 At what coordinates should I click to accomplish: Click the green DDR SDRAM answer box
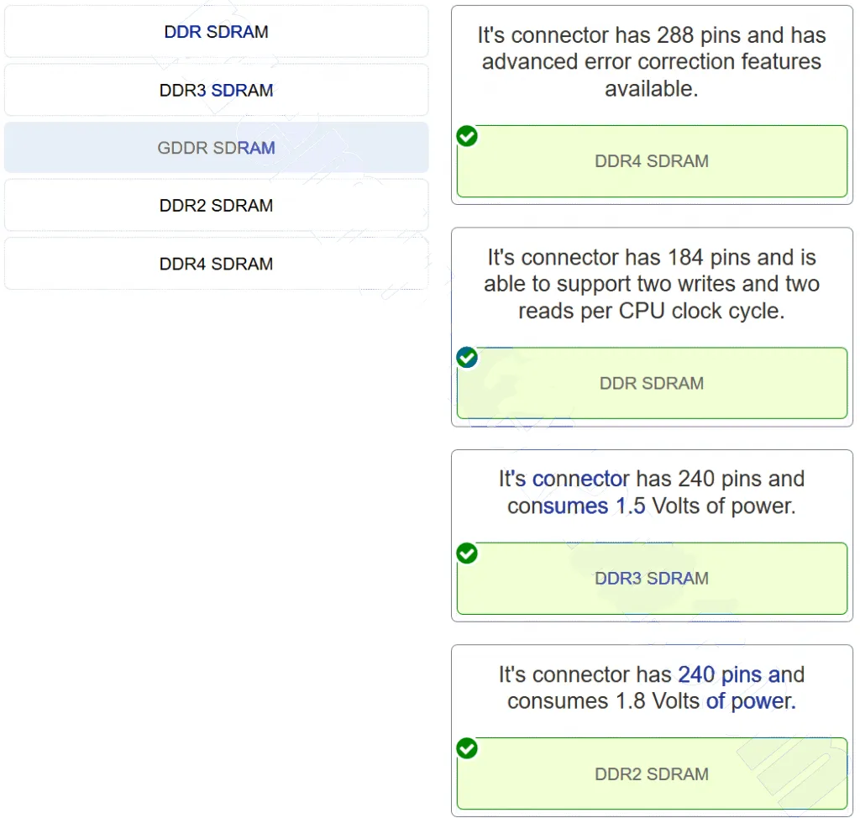(x=652, y=384)
